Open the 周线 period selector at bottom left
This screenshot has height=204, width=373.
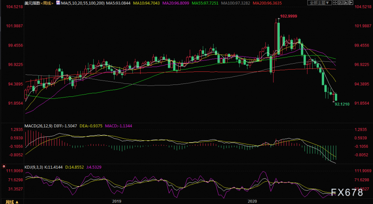pyautogui.click(x=12, y=202)
